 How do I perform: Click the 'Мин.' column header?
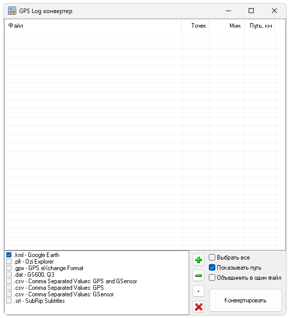[x=227, y=26]
